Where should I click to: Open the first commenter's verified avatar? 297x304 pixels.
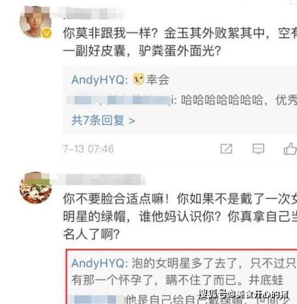pos(35,22)
